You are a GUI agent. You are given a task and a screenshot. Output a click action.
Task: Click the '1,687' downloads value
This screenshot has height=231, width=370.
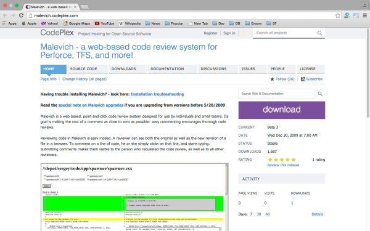(272, 152)
